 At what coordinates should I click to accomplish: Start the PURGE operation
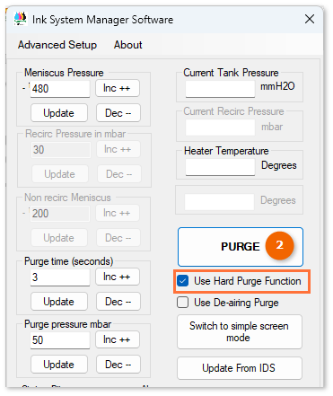(x=241, y=247)
